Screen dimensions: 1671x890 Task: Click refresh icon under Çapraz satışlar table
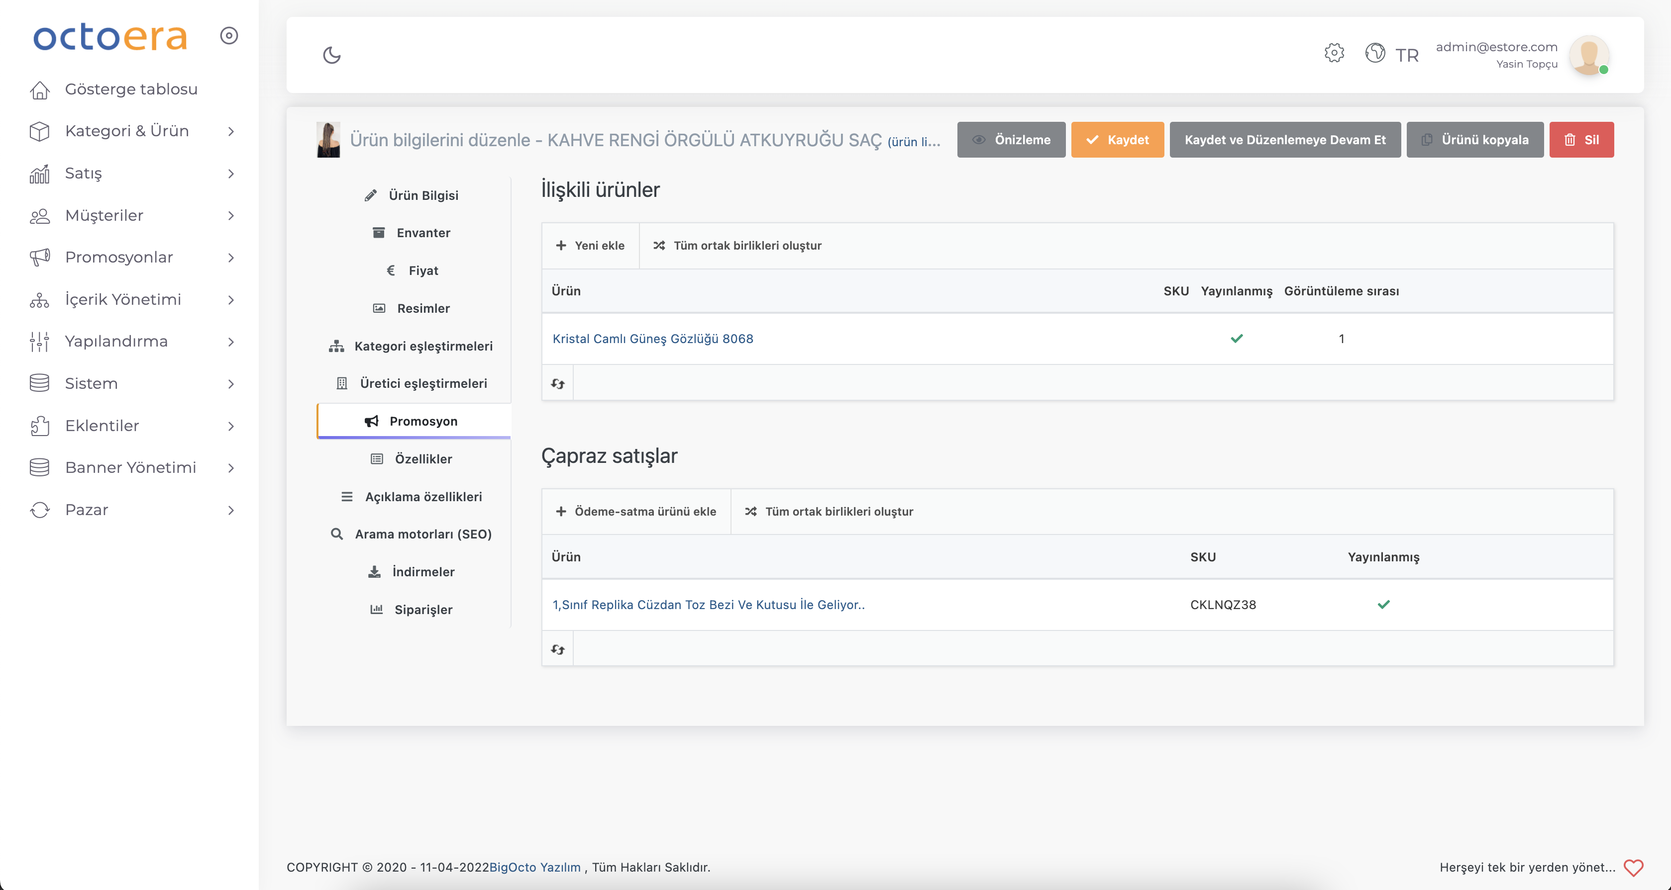pos(558,649)
